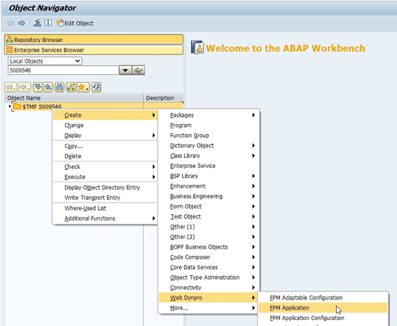This screenshot has width=397, height=326.
Task: Click the collapse all nodes icon
Action: click(48, 87)
